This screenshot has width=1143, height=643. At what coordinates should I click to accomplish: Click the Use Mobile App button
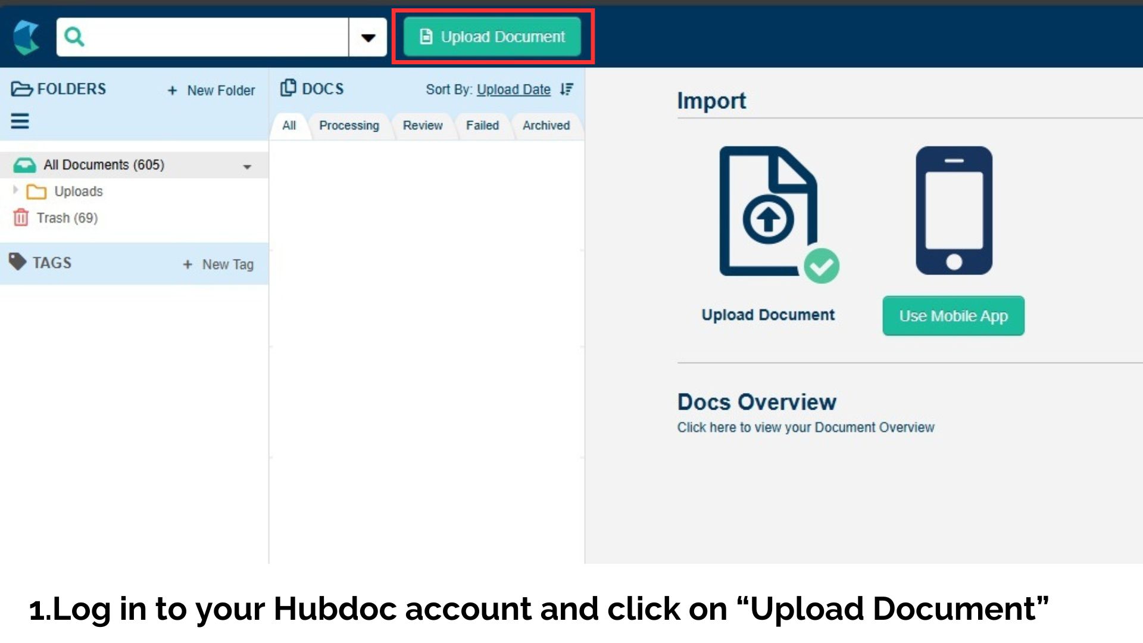pyautogui.click(x=953, y=316)
